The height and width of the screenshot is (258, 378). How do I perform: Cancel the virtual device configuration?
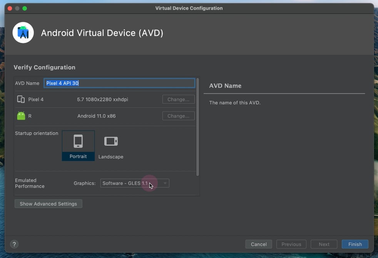tap(259, 244)
